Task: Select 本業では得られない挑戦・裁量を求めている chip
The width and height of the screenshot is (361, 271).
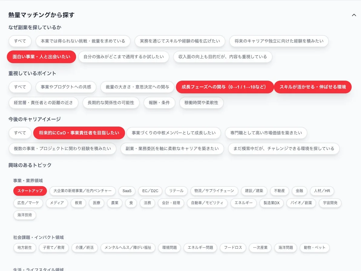Action: (83, 41)
